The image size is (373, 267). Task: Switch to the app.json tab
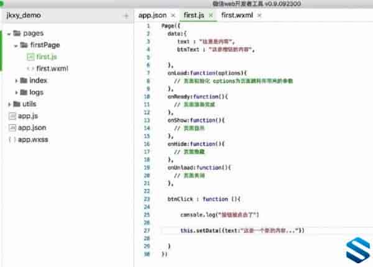pos(152,14)
